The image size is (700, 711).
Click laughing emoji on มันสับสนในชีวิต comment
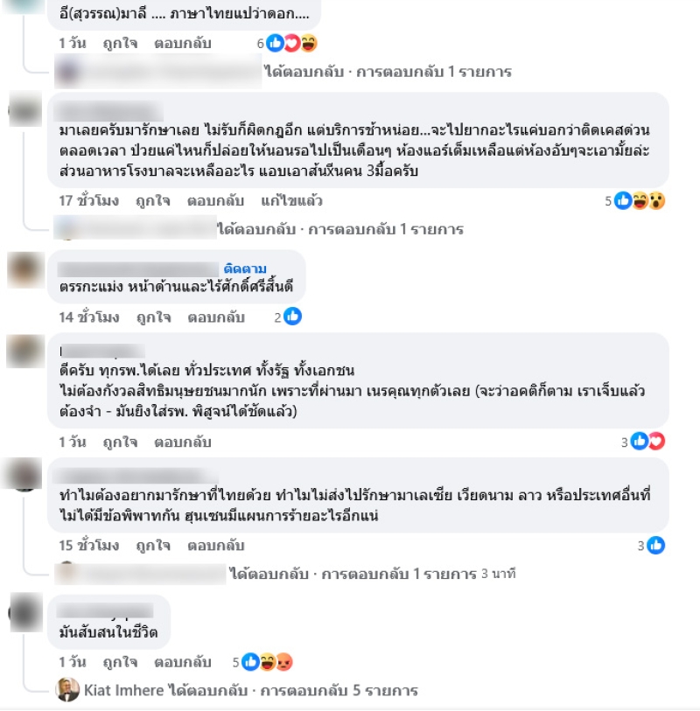tap(267, 662)
